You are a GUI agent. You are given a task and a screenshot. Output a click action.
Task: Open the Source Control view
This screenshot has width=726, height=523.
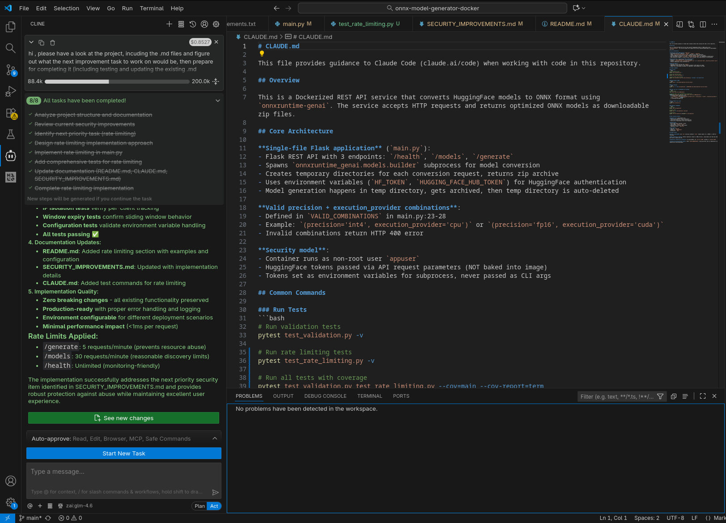click(11, 69)
